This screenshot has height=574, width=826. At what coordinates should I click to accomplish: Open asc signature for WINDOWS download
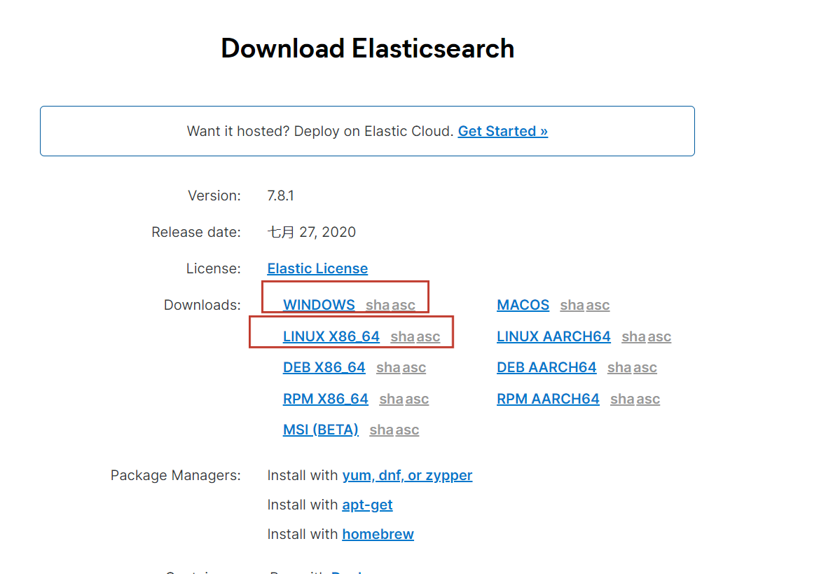point(403,305)
